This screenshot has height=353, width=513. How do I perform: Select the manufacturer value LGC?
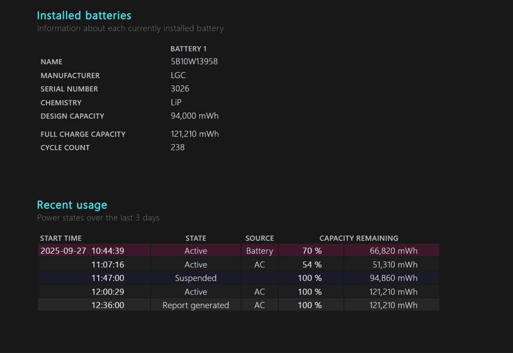point(178,75)
